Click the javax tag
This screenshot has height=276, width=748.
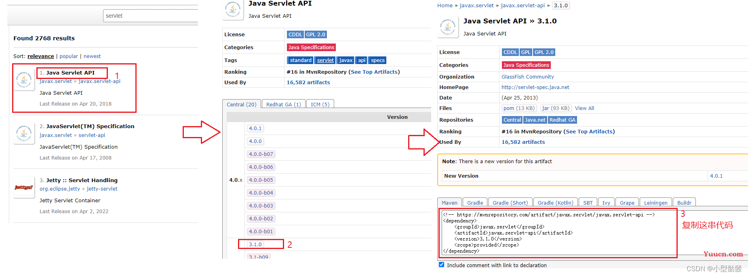(x=346, y=60)
